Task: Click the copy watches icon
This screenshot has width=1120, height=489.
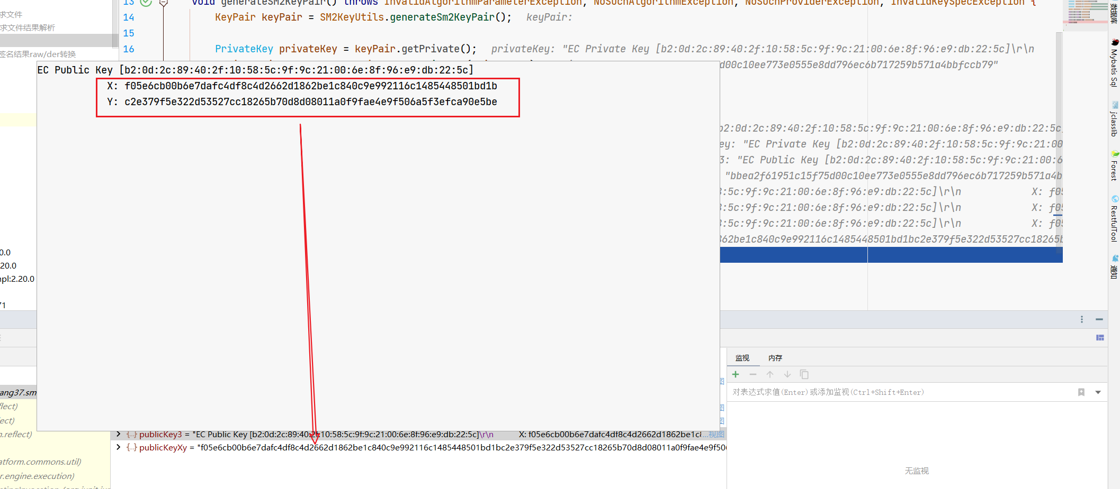Action: click(x=804, y=374)
